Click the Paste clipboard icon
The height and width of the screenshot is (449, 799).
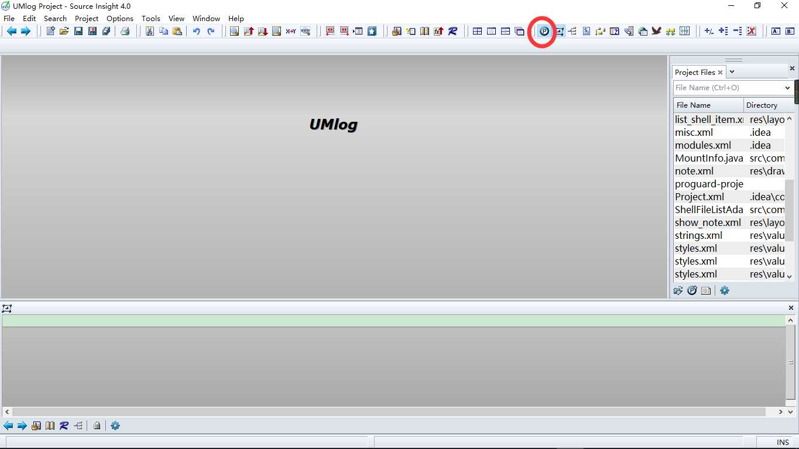[177, 31]
